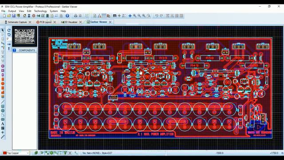Go to Home Page via house icon
284x160 pixels.
click(24, 16)
